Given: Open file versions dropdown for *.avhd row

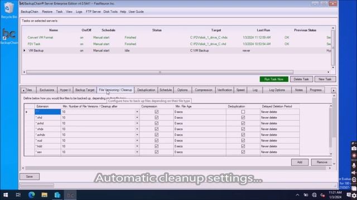Looking at the screenshot, I should click(137, 123).
